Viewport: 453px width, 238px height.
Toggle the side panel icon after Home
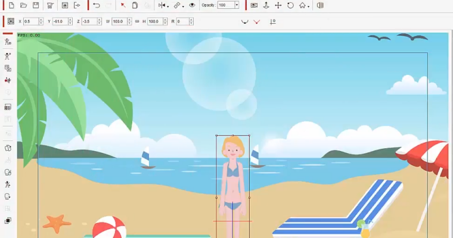(x=320, y=5)
